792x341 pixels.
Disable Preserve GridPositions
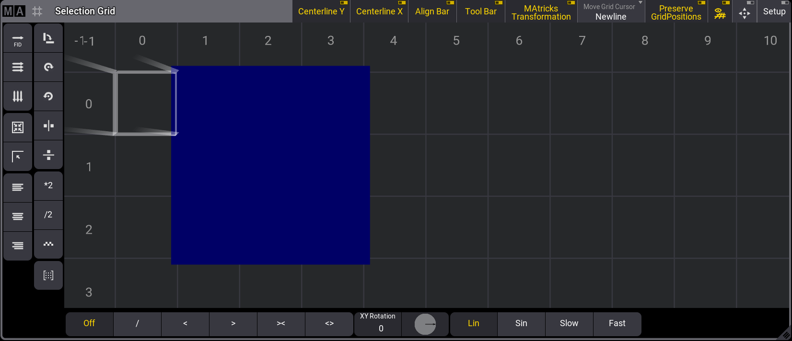[x=676, y=12]
